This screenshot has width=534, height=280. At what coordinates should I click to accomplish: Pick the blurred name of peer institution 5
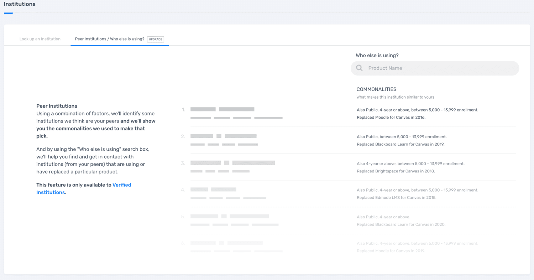(229, 216)
